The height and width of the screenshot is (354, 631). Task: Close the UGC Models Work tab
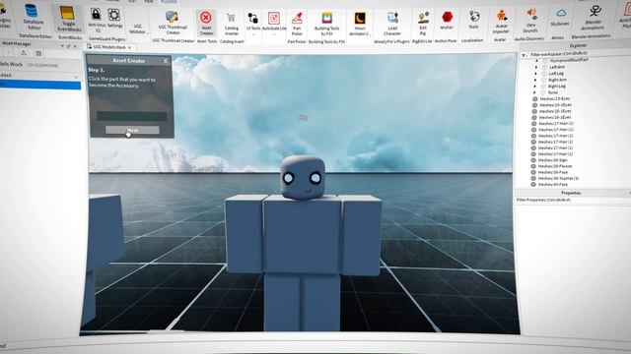(129, 47)
